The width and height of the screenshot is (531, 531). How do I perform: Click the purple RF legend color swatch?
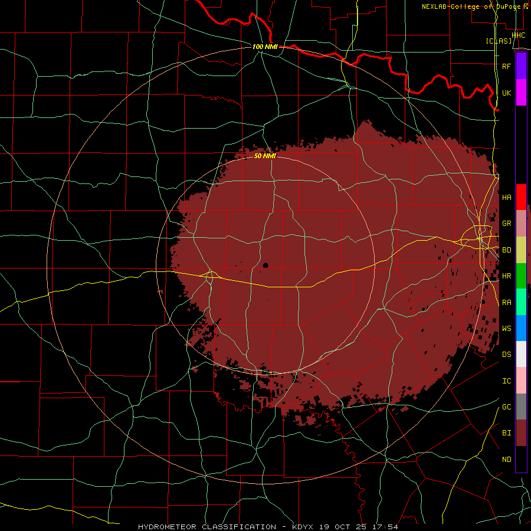point(521,66)
